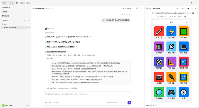Click the user message bubble

click(116, 20)
